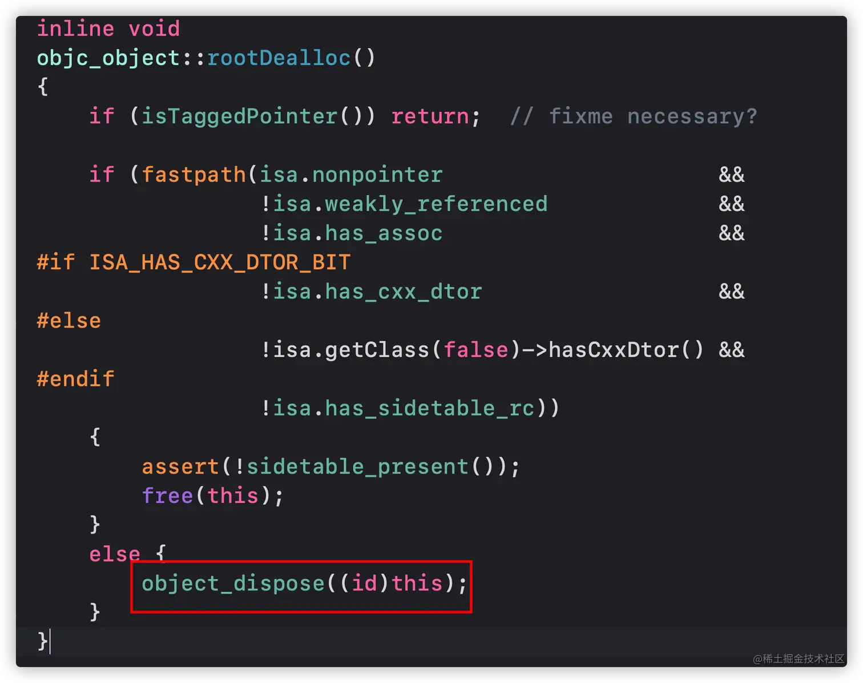The height and width of the screenshot is (683, 863).
Task: Click the #endif directive
Action: pos(75,379)
